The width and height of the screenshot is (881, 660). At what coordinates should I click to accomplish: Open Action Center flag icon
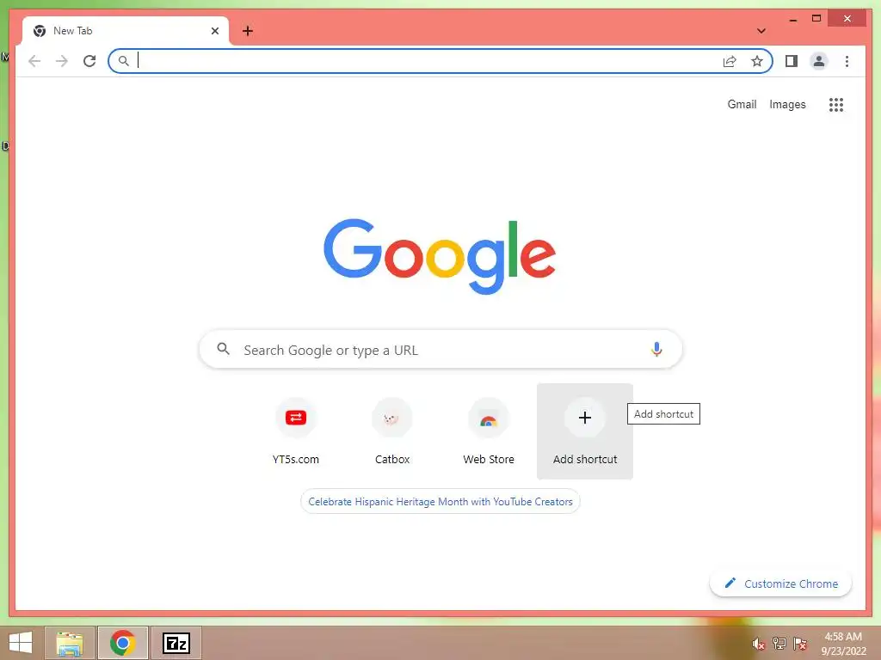800,644
